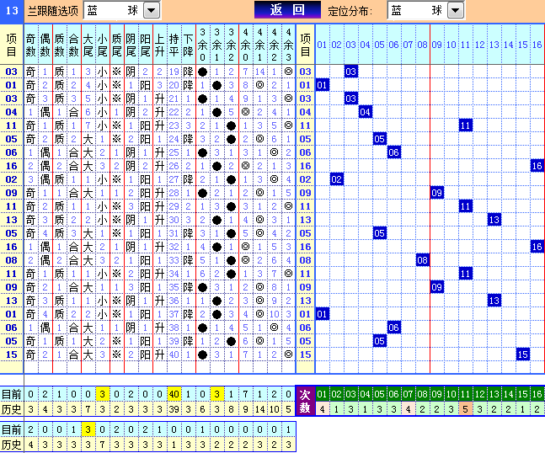Screen dimensions: 545x453
Task: Click the green 16 cell in 次数 row
Action: pos(537,394)
